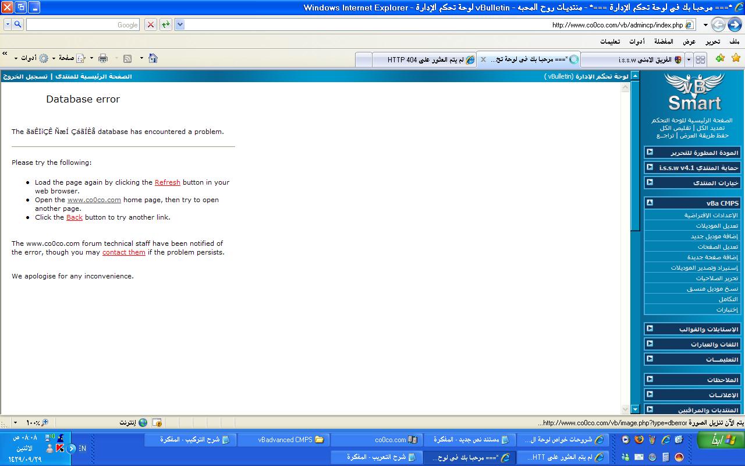Expand the i.s.s.w v4.1 sidebar section
745x466 pixels.
[x=650, y=167]
